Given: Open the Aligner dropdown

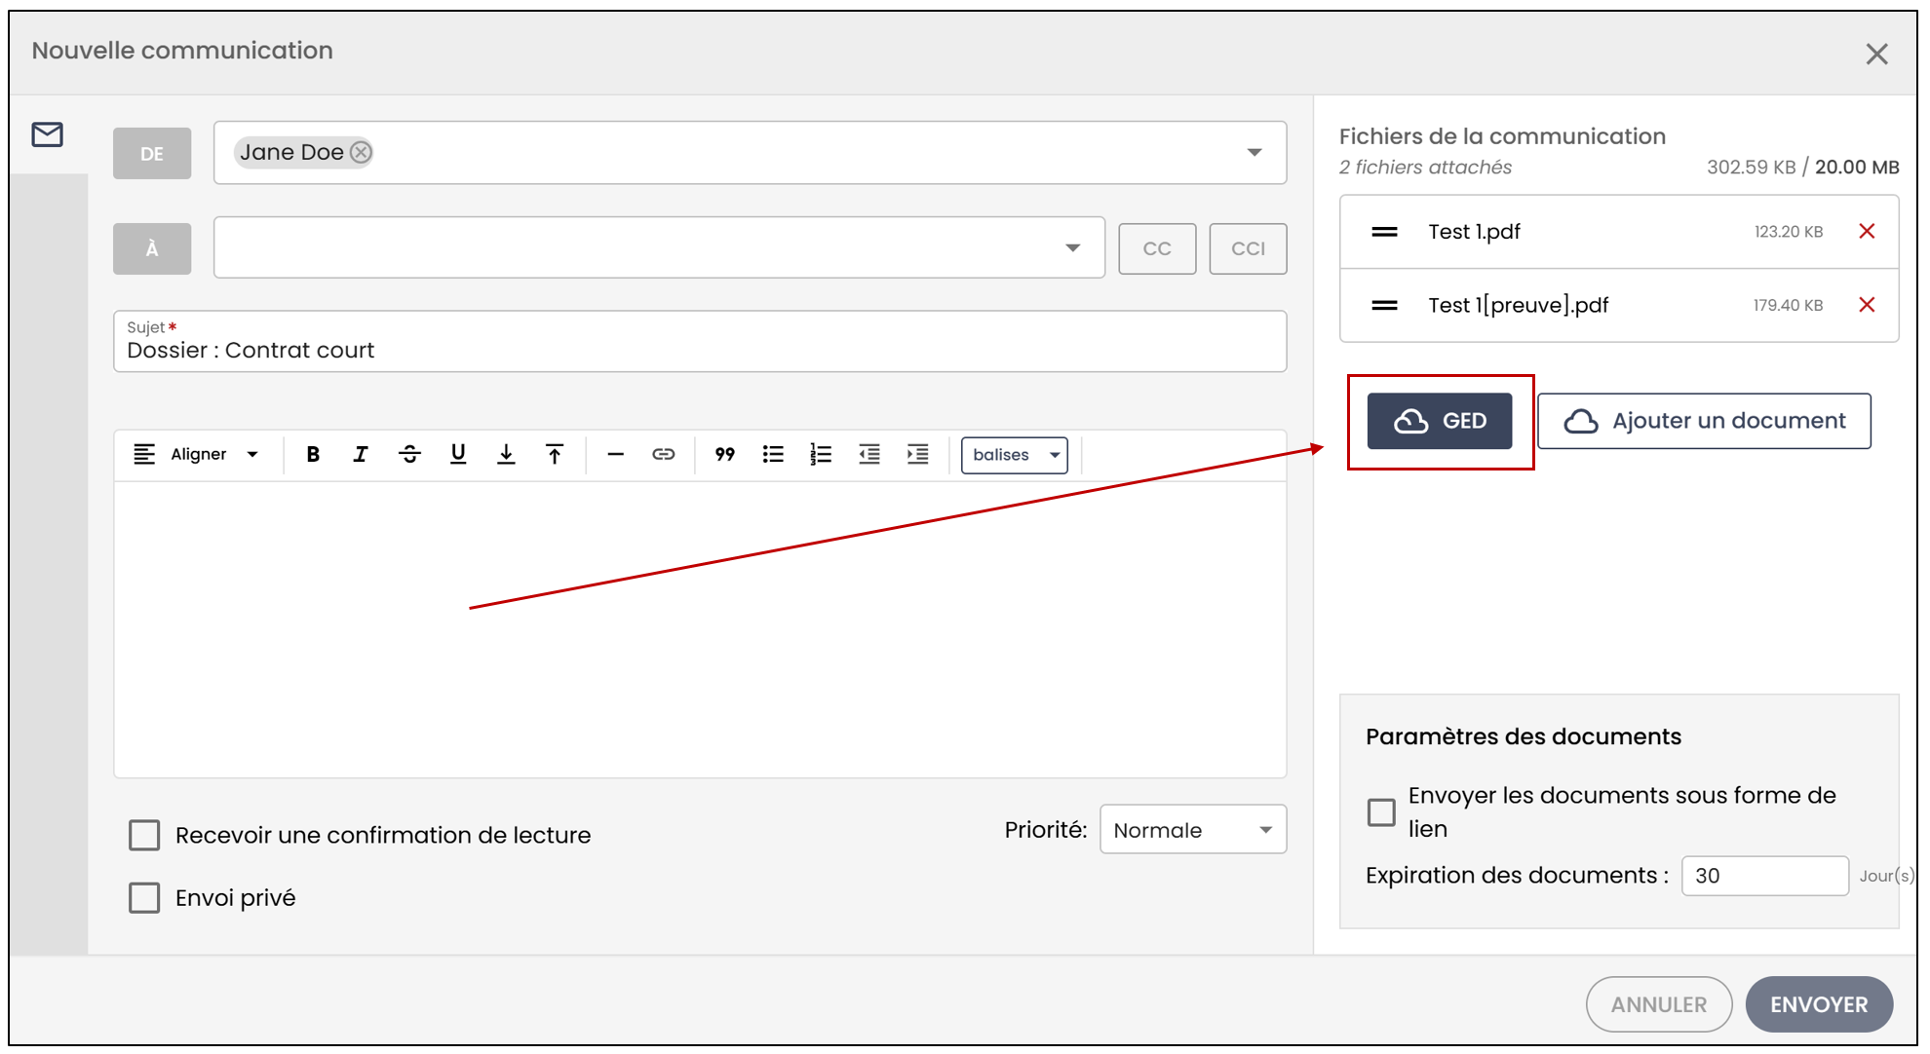Looking at the screenshot, I should click(197, 454).
